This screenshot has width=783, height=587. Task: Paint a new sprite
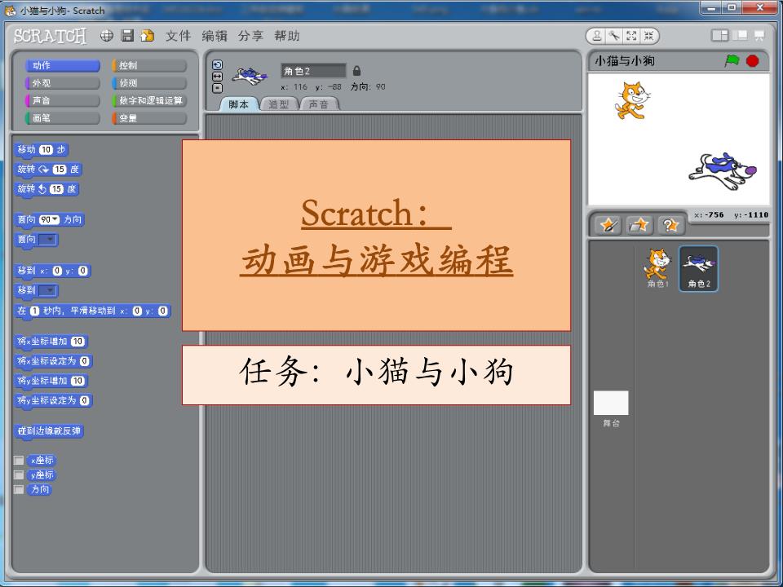point(609,225)
